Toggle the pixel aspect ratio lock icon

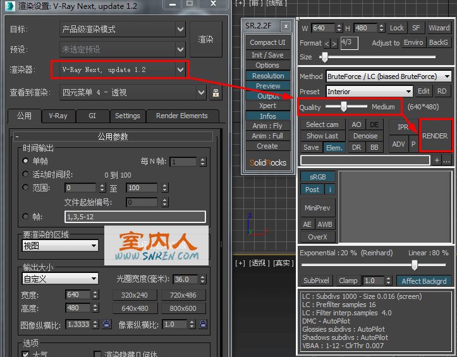tap(204, 324)
